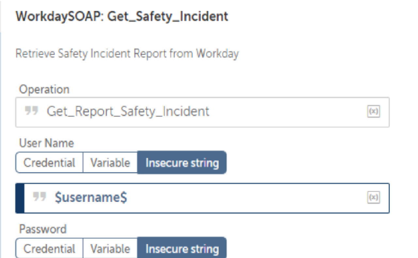Click the Get_Report_Safety_Incident value text
This screenshot has width=418, height=258.
(128, 112)
